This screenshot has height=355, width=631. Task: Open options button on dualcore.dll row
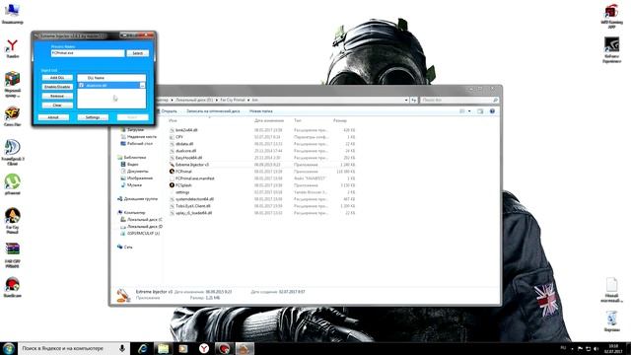click(x=142, y=86)
